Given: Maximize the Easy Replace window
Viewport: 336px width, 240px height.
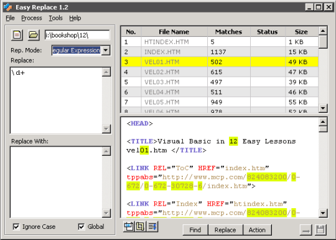Looking at the screenshot, I should (x=319, y=7).
